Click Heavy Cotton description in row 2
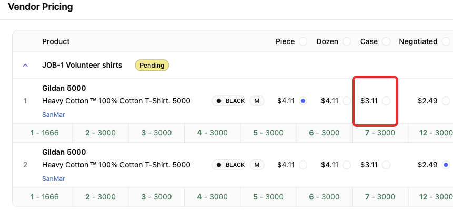 tap(116, 165)
